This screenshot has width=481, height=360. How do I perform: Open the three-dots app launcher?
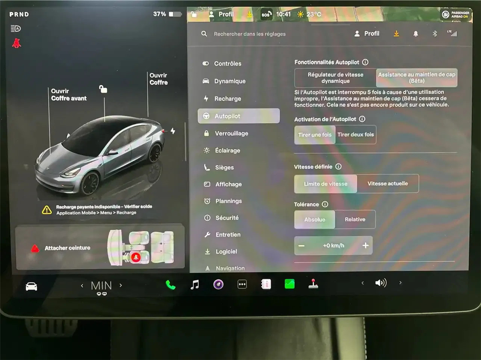coord(242,284)
